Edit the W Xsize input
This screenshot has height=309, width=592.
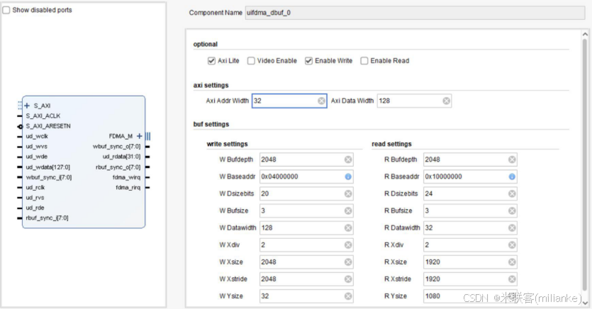[x=306, y=262]
